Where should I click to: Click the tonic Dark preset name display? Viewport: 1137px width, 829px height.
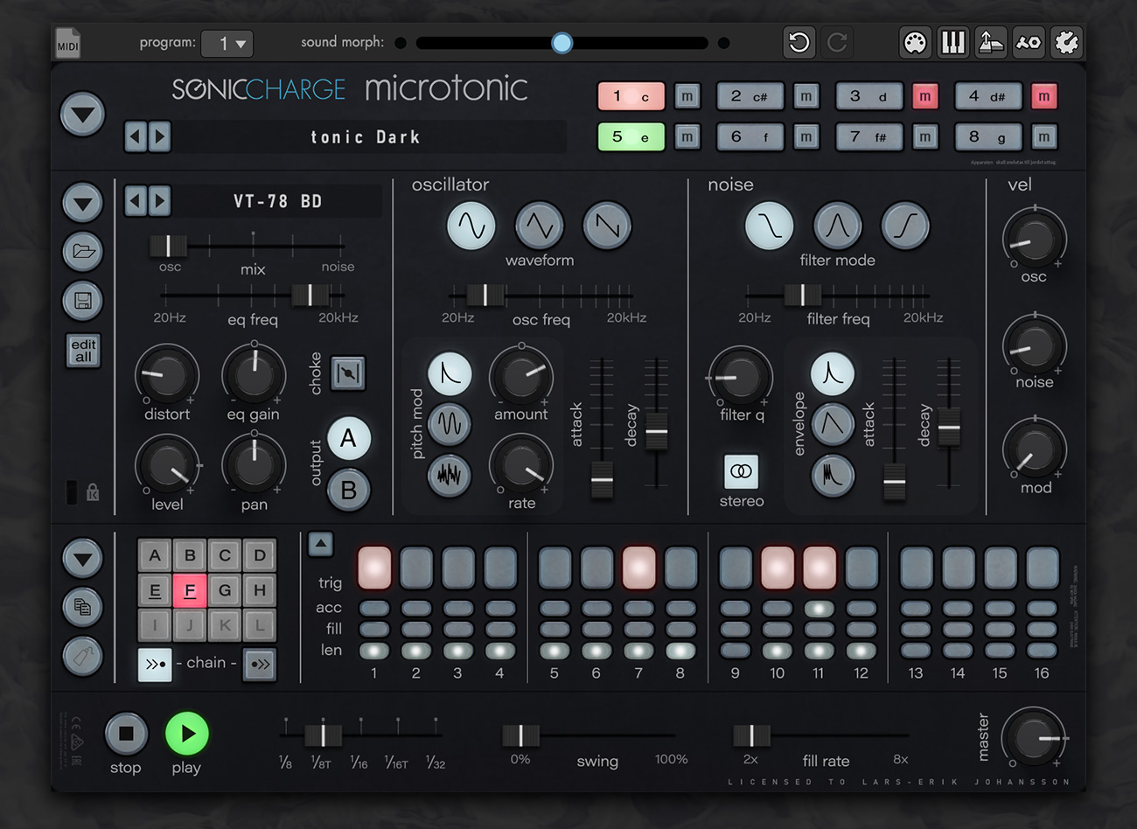[x=366, y=136]
